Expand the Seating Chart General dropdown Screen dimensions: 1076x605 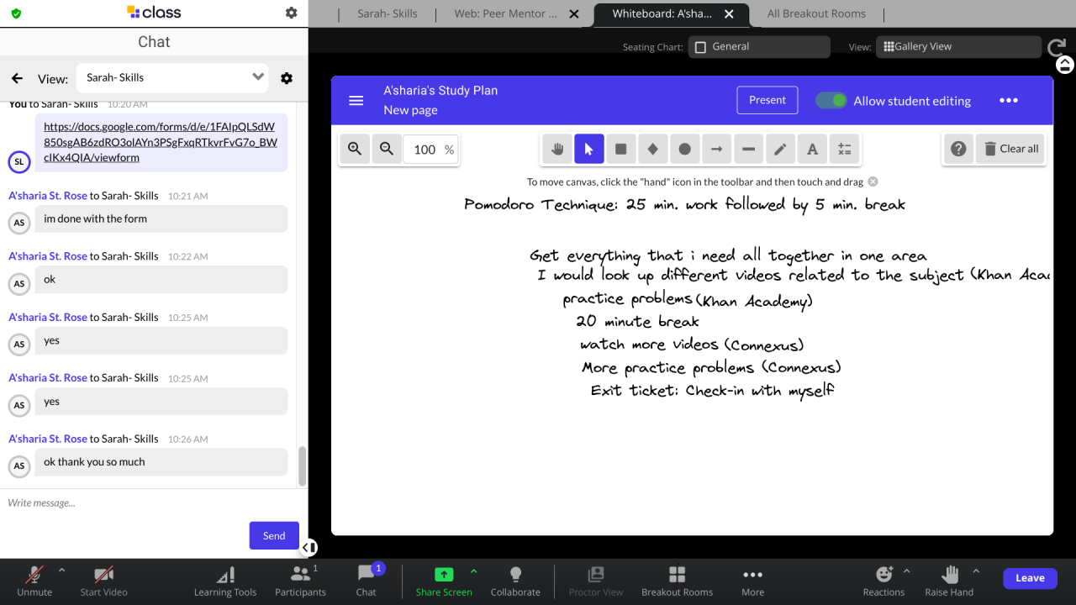tap(758, 47)
